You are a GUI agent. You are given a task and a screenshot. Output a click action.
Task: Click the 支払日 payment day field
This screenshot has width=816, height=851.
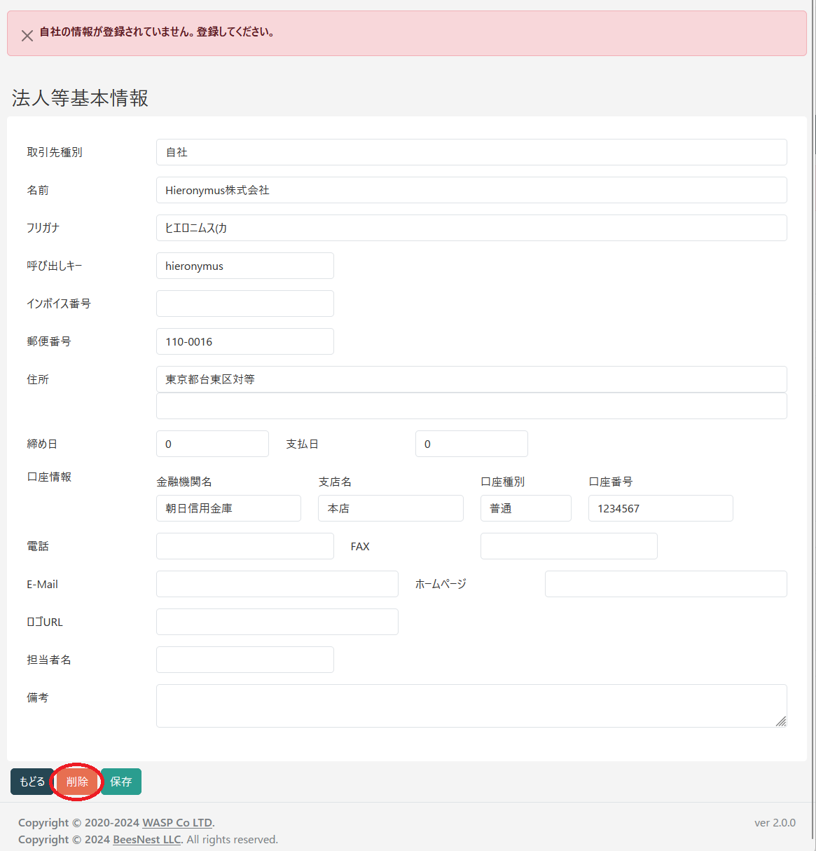point(471,444)
